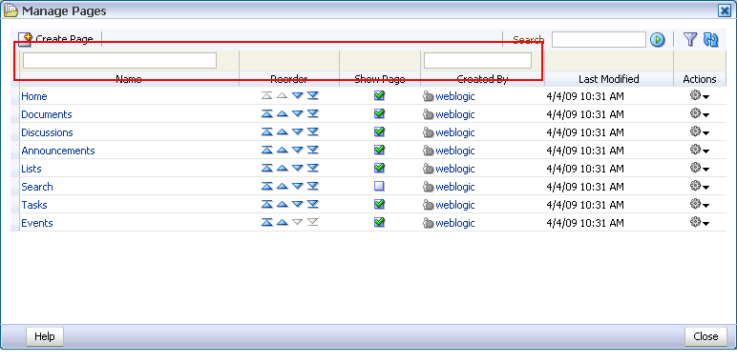737x363 pixels.
Task: Move Home page down one position
Action: click(298, 95)
